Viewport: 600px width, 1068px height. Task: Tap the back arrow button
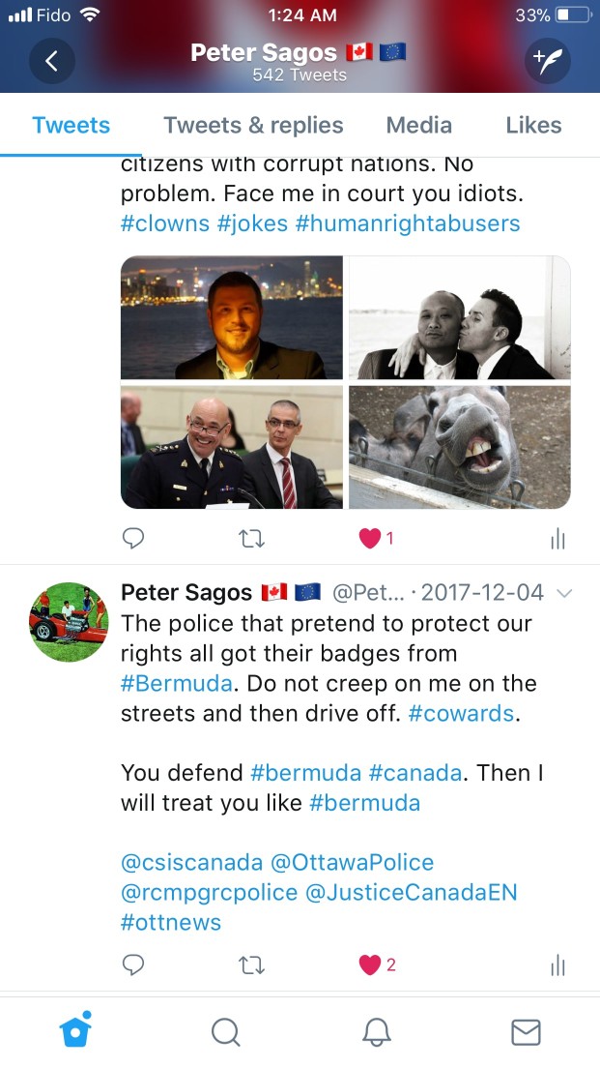click(x=52, y=61)
